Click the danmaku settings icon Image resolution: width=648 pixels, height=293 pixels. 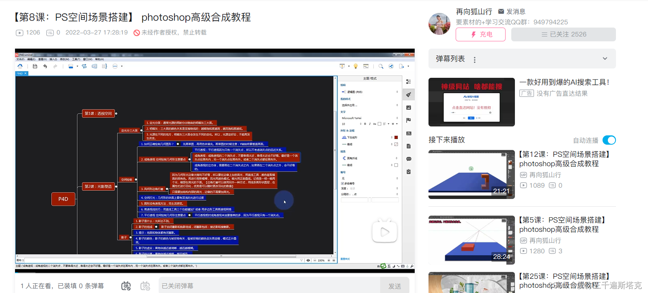(145, 286)
